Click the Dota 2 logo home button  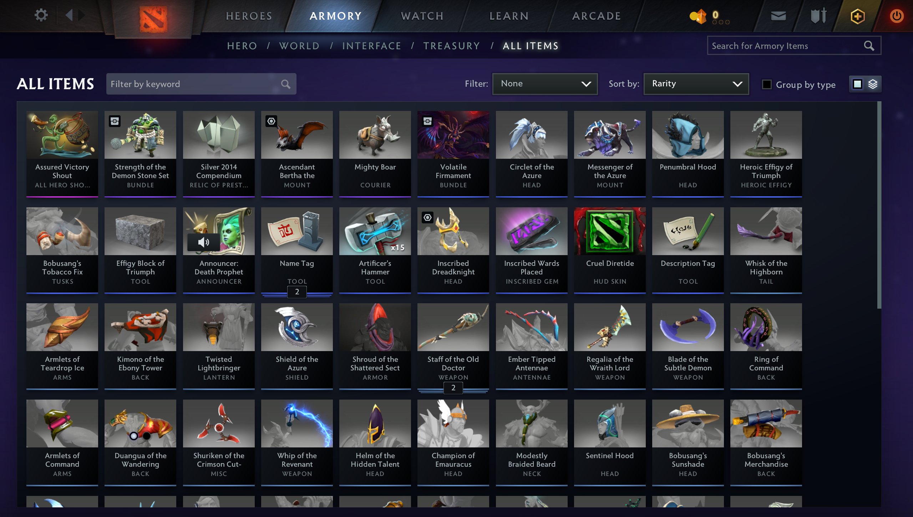153,18
